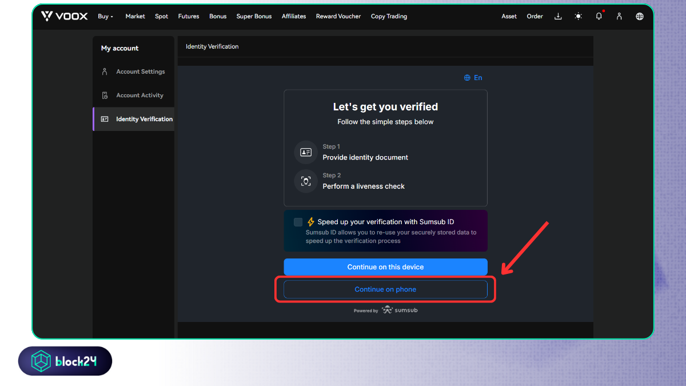Click the block24 logo badge
Screen dimensions: 686x386
65,361
